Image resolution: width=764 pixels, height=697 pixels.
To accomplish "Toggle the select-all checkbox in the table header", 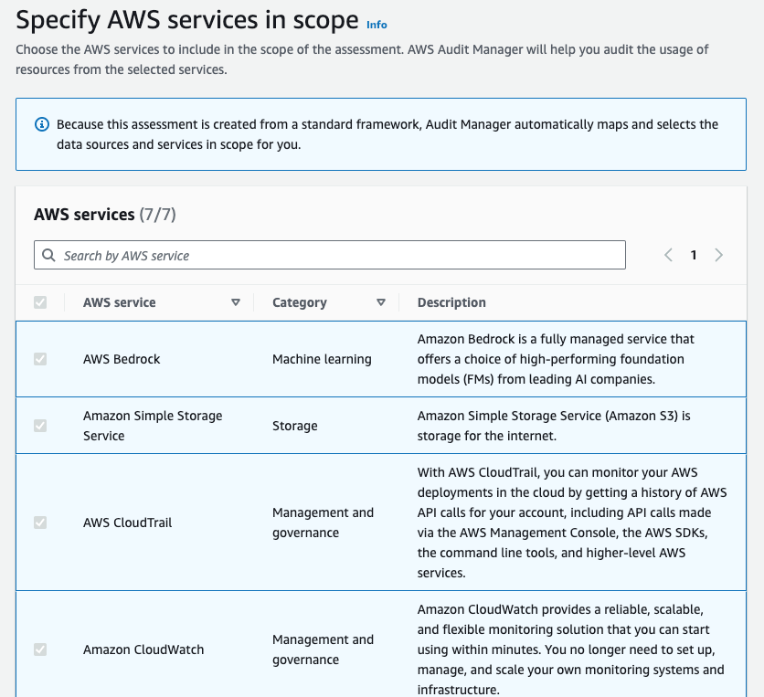I will (39, 301).
